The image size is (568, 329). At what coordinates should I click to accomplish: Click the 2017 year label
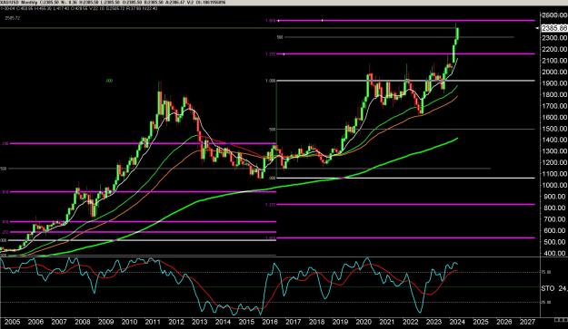294,322
